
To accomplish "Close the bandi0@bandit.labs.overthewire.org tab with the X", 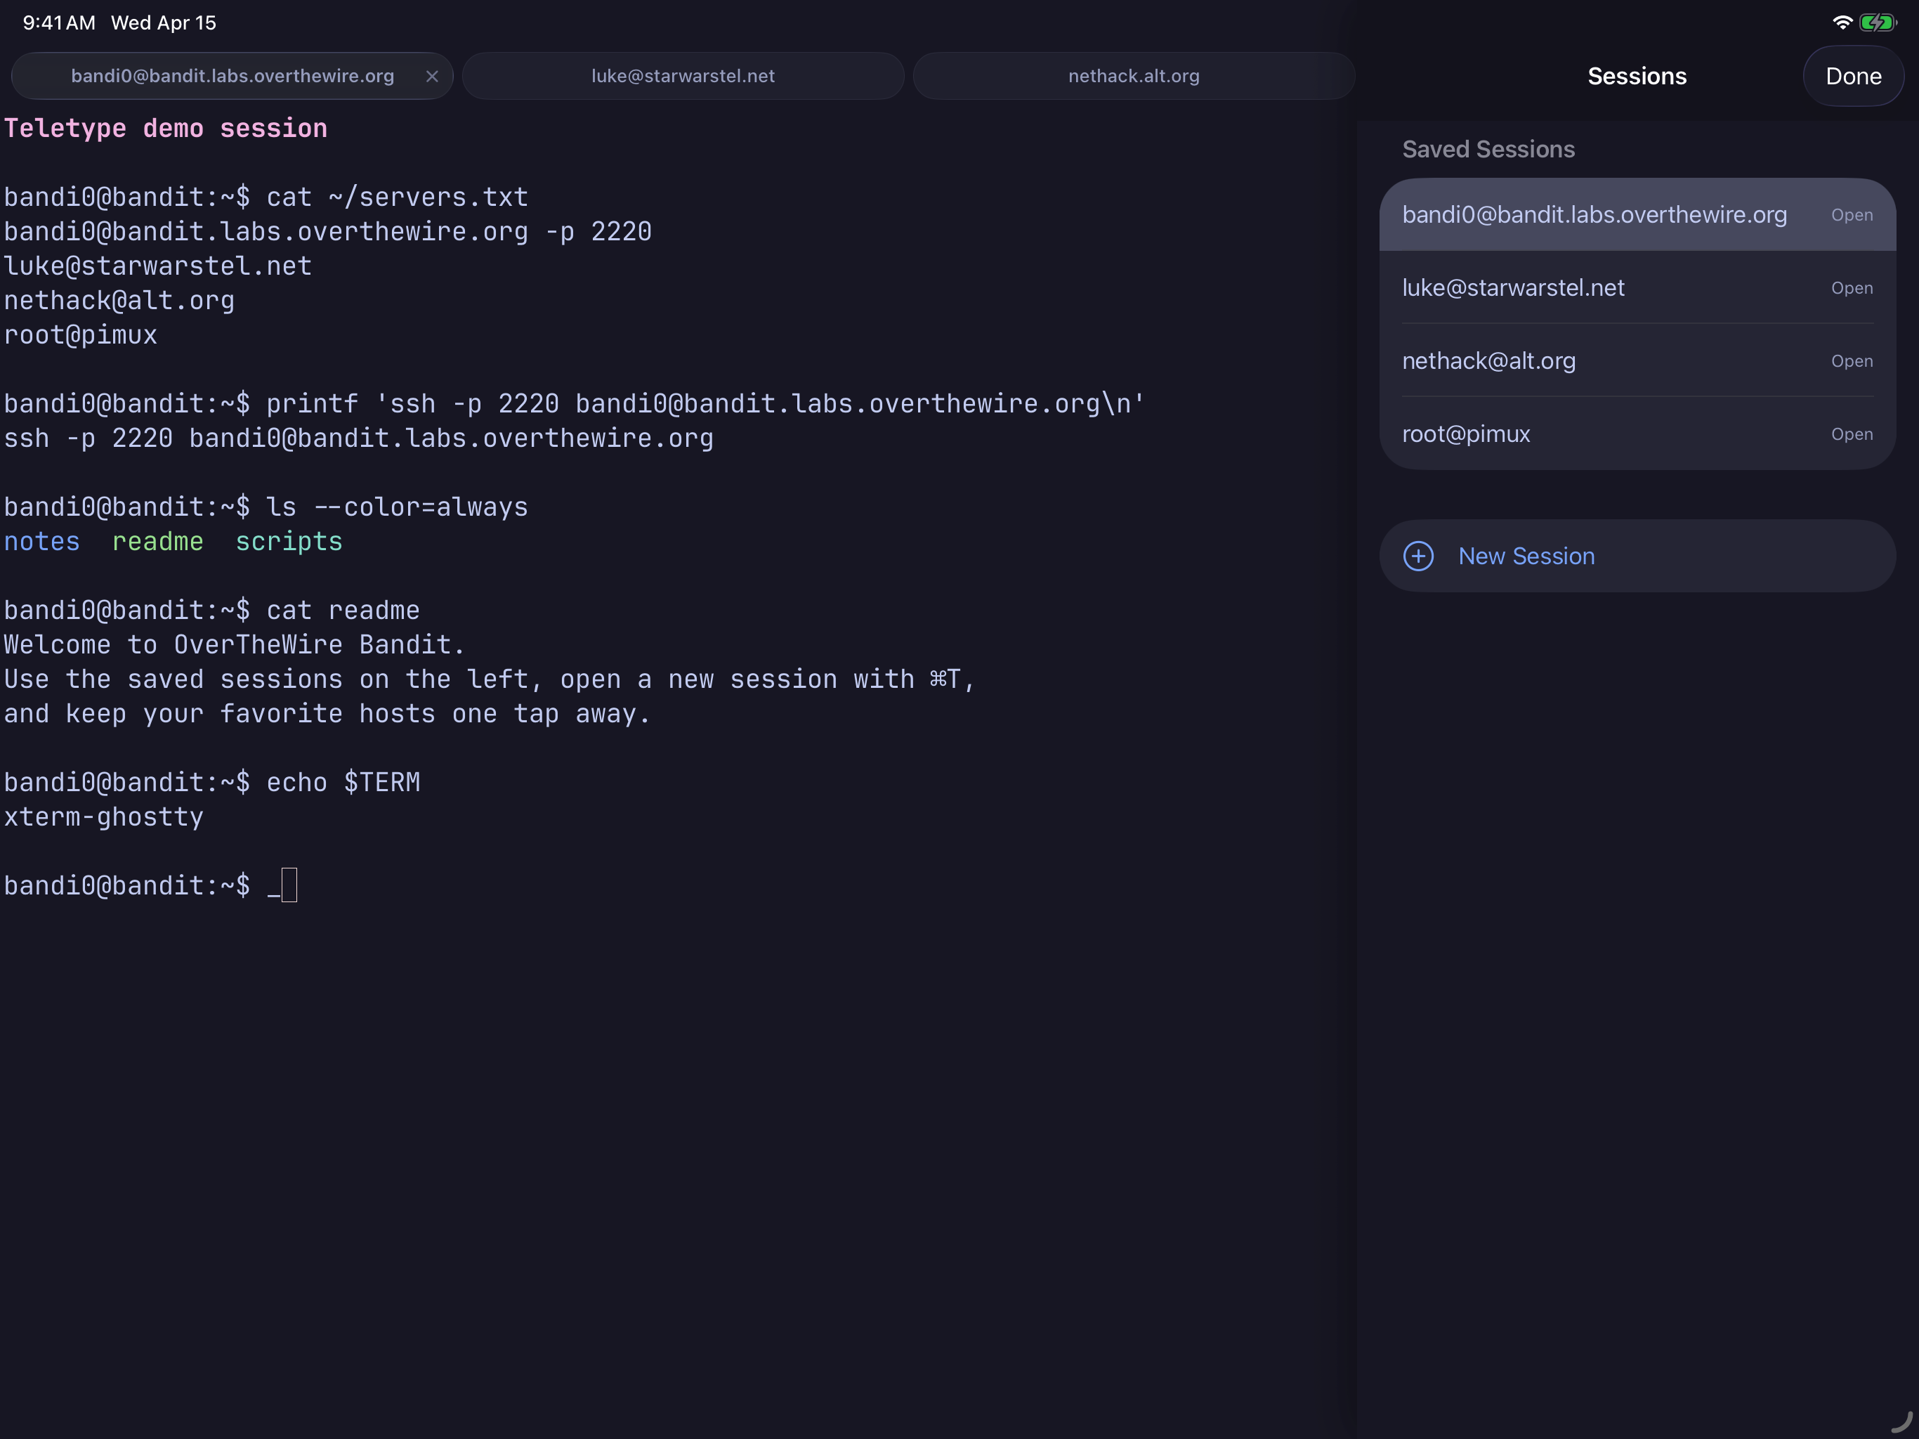I will (x=432, y=77).
